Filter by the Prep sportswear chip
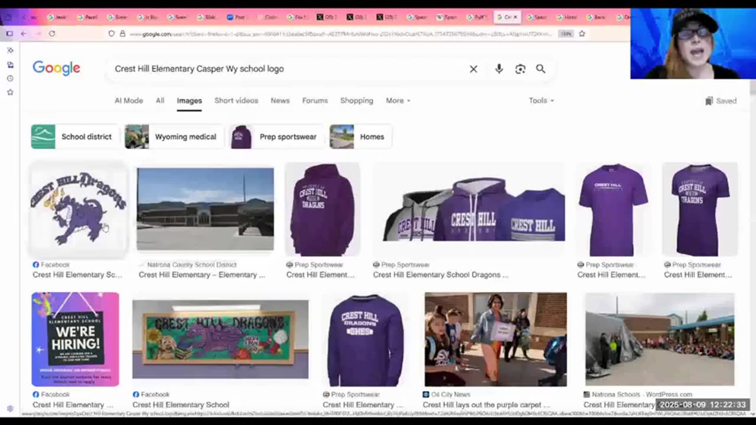This screenshot has width=756, height=425. pos(277,137)
